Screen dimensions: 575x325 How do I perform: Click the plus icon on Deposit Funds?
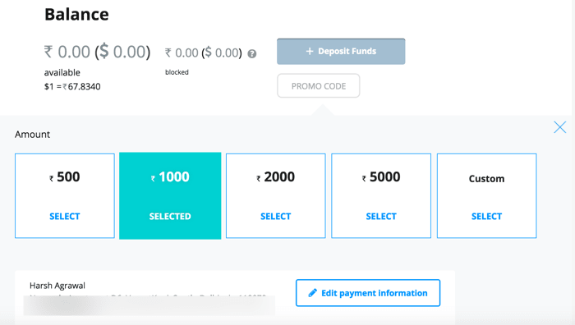(310, 52)
